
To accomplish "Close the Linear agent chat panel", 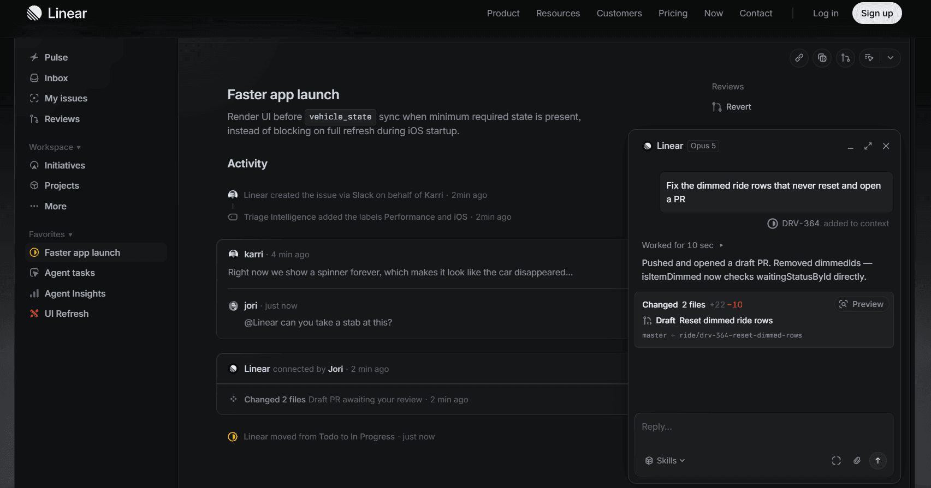I will coord(886,146).
